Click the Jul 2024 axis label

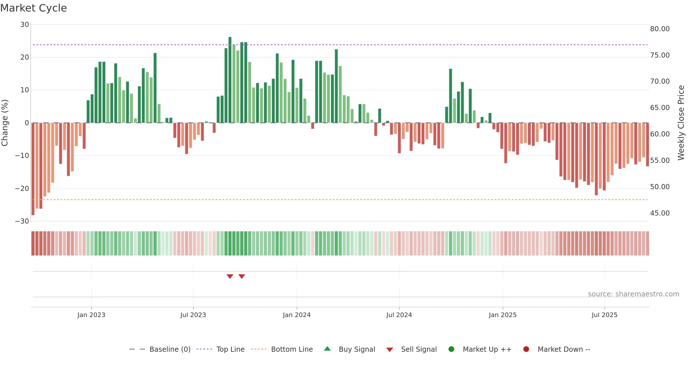point(399,315)
